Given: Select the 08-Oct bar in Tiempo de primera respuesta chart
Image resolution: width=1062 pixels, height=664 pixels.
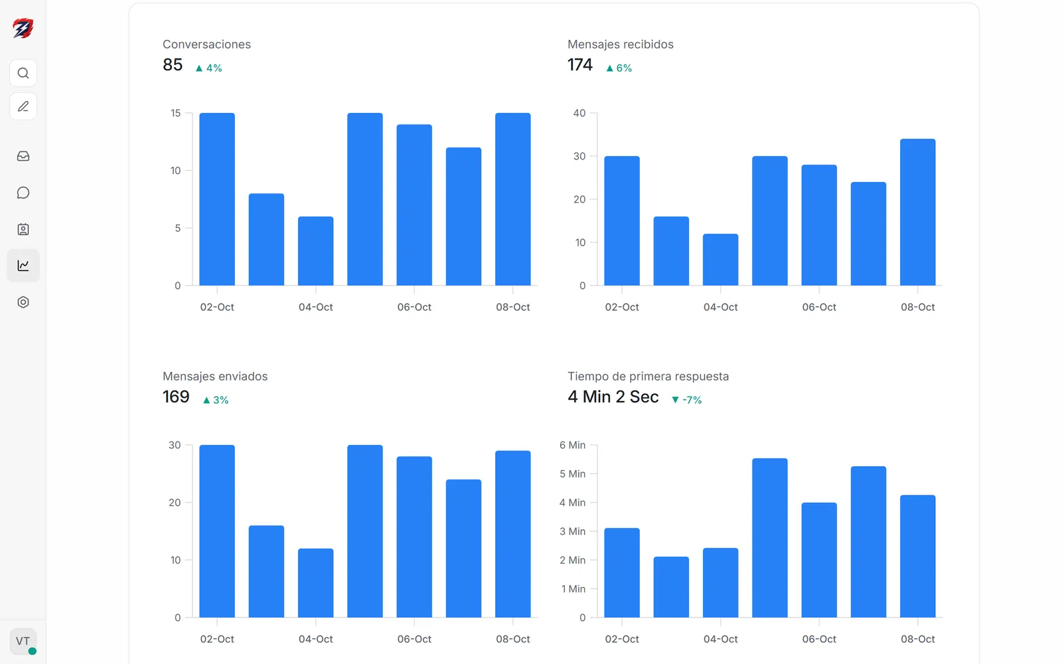Looking at the screenshot, I should [x=918, y=556].
